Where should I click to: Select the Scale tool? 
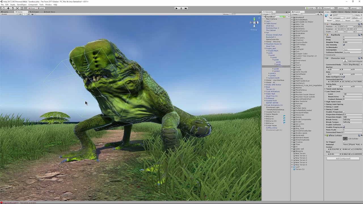pos(18,8)
